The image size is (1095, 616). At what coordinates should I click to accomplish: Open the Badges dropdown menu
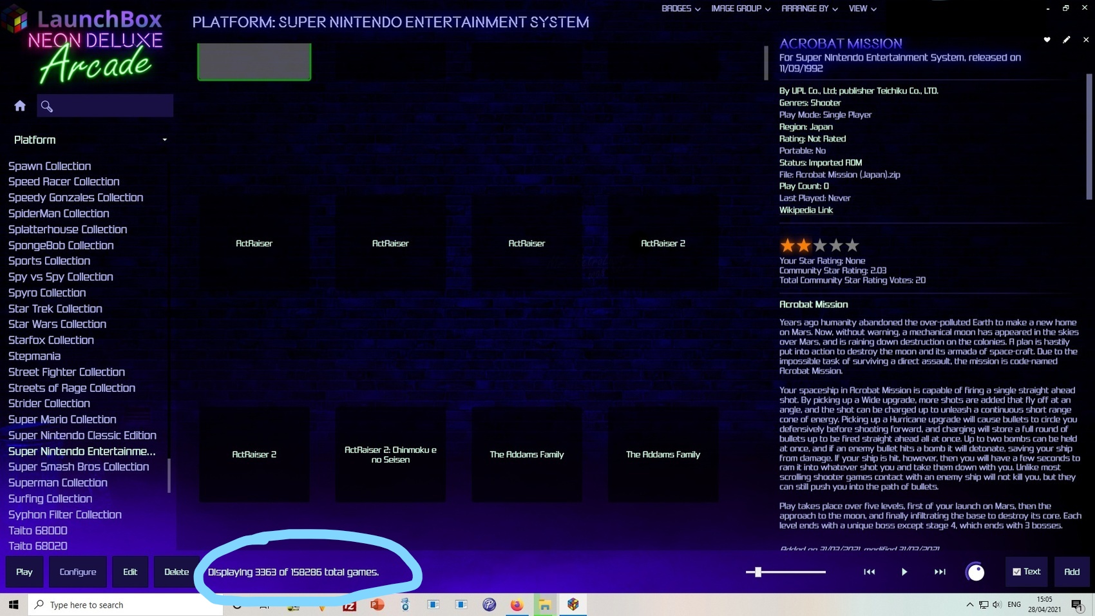(x=680, y=8)
